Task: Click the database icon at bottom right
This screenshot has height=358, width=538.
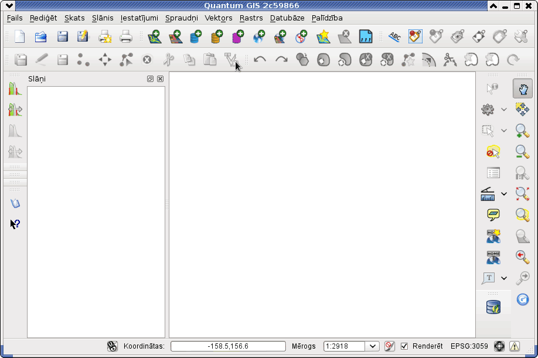Action: [x=493, y=307]
